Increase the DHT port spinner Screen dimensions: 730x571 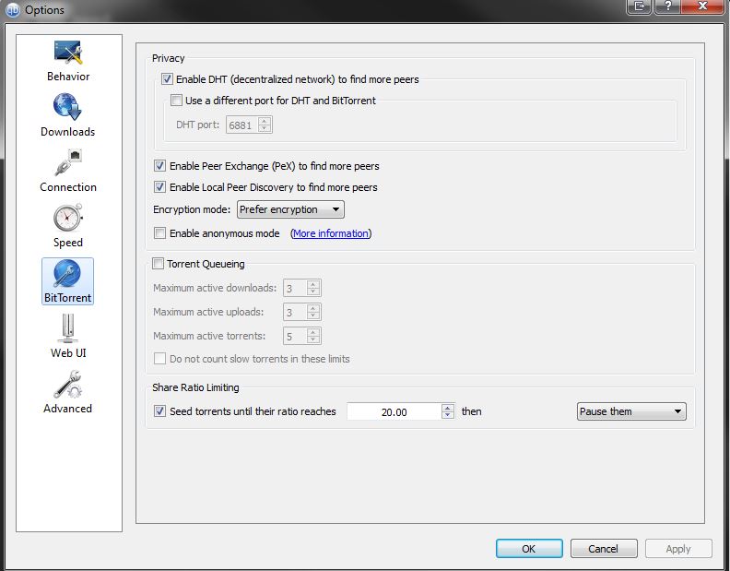(x=265, y=121)
